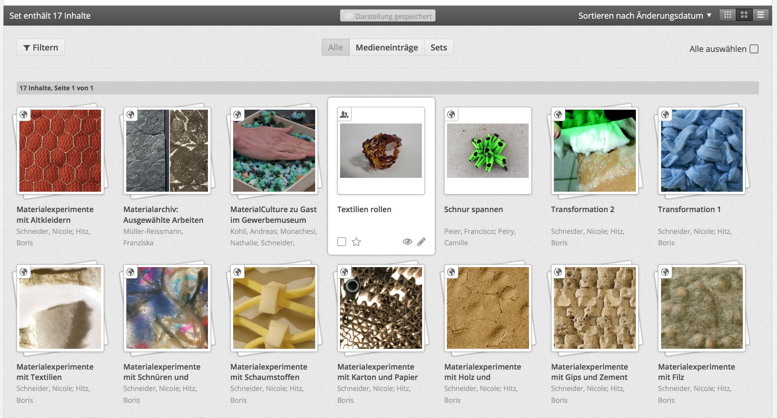Click the favorite star on Textilien rollen
The width and height of the screenshot is (777, 418).
pos(356,242)
